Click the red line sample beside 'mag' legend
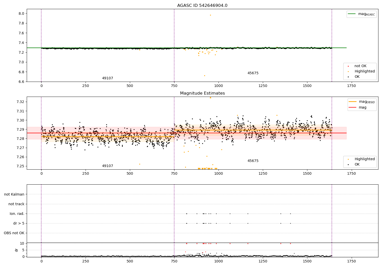Screen dimensions: 382x267 (352, 108)
